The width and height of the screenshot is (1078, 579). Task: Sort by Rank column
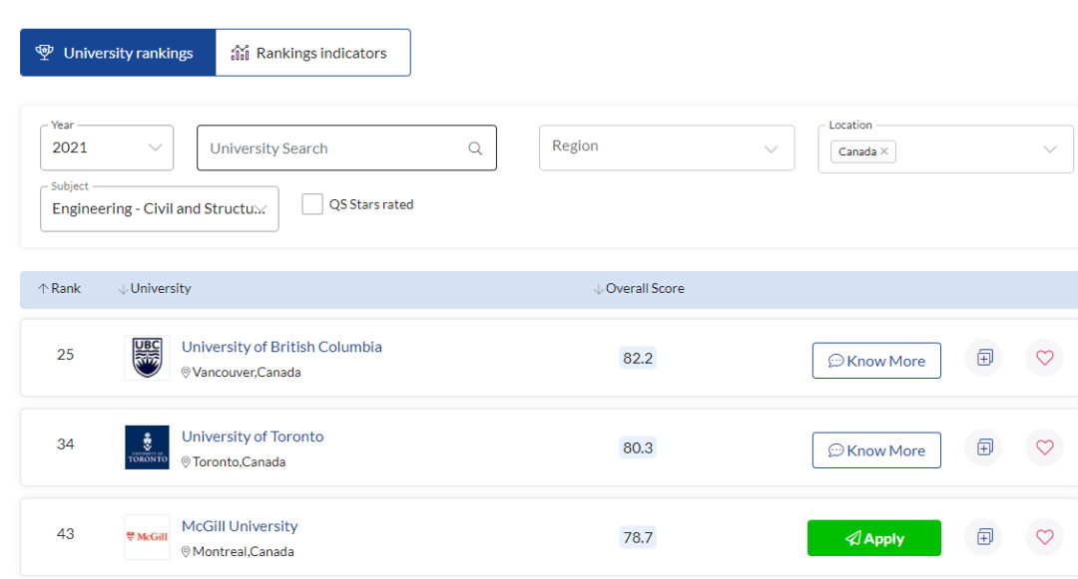(x=59, y=289)
